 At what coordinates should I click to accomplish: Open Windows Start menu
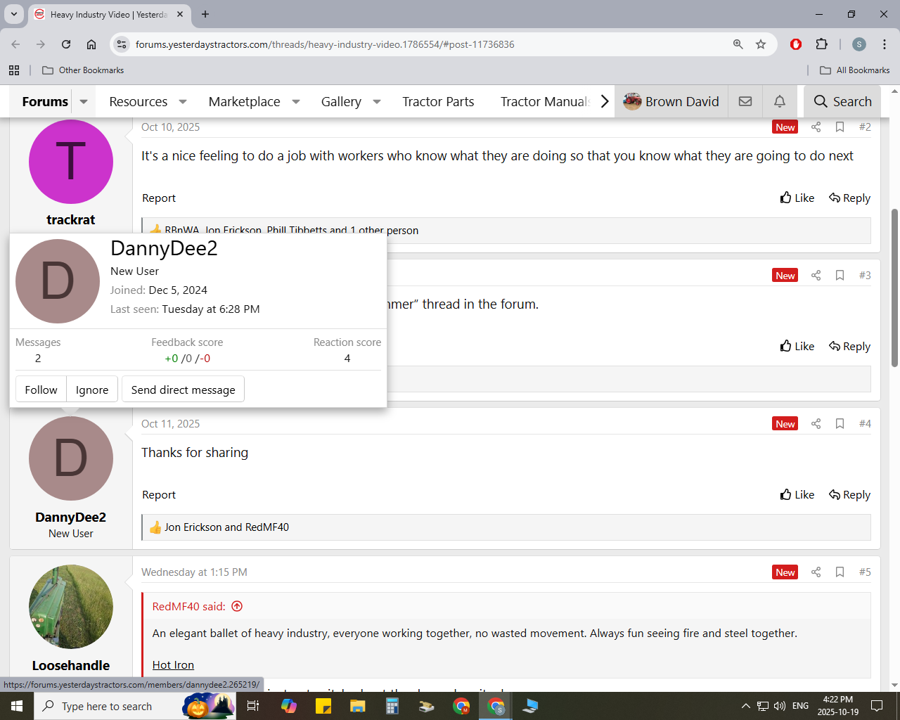(x=17, y=706)
